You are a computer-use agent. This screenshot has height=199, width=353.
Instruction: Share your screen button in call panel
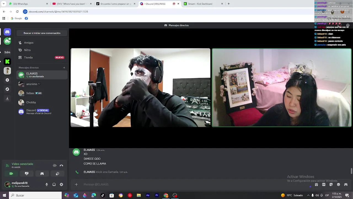(x=26, y=174)
